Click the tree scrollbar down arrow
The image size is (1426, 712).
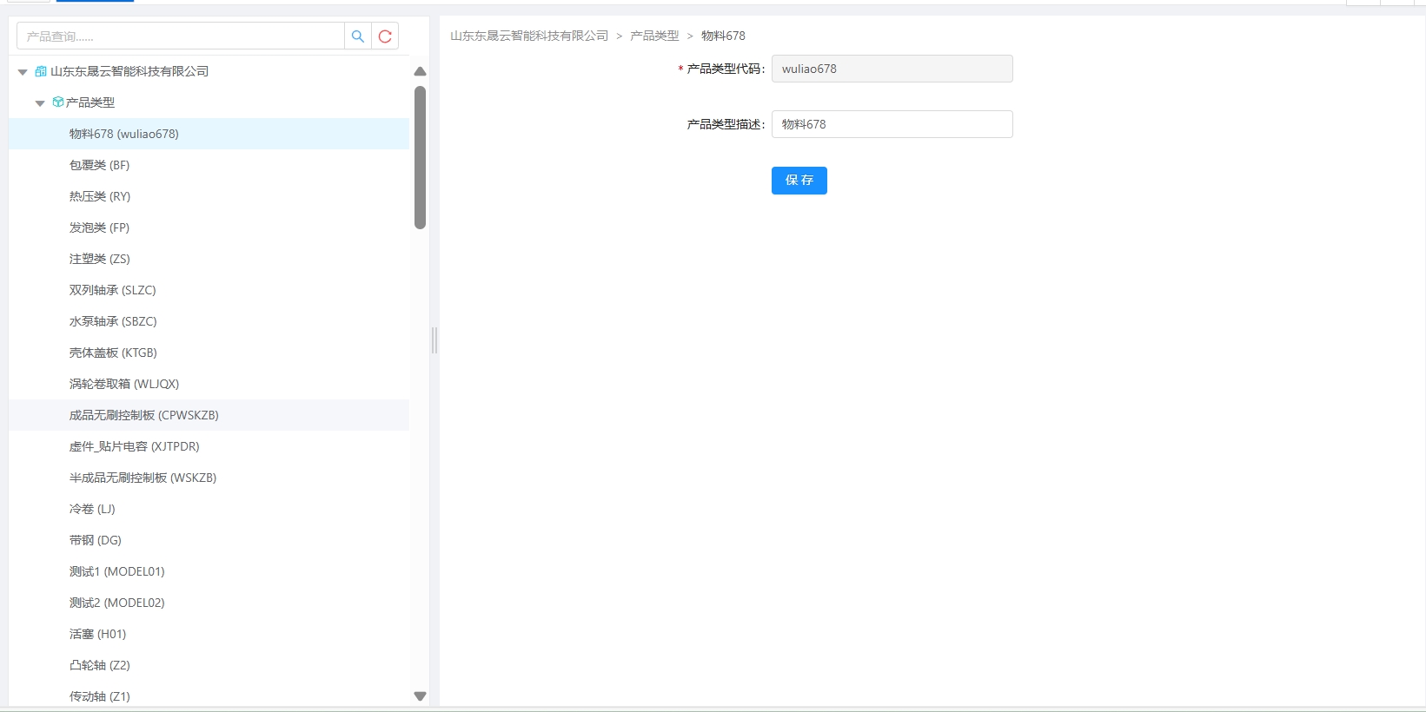click(x=420, y=696)
